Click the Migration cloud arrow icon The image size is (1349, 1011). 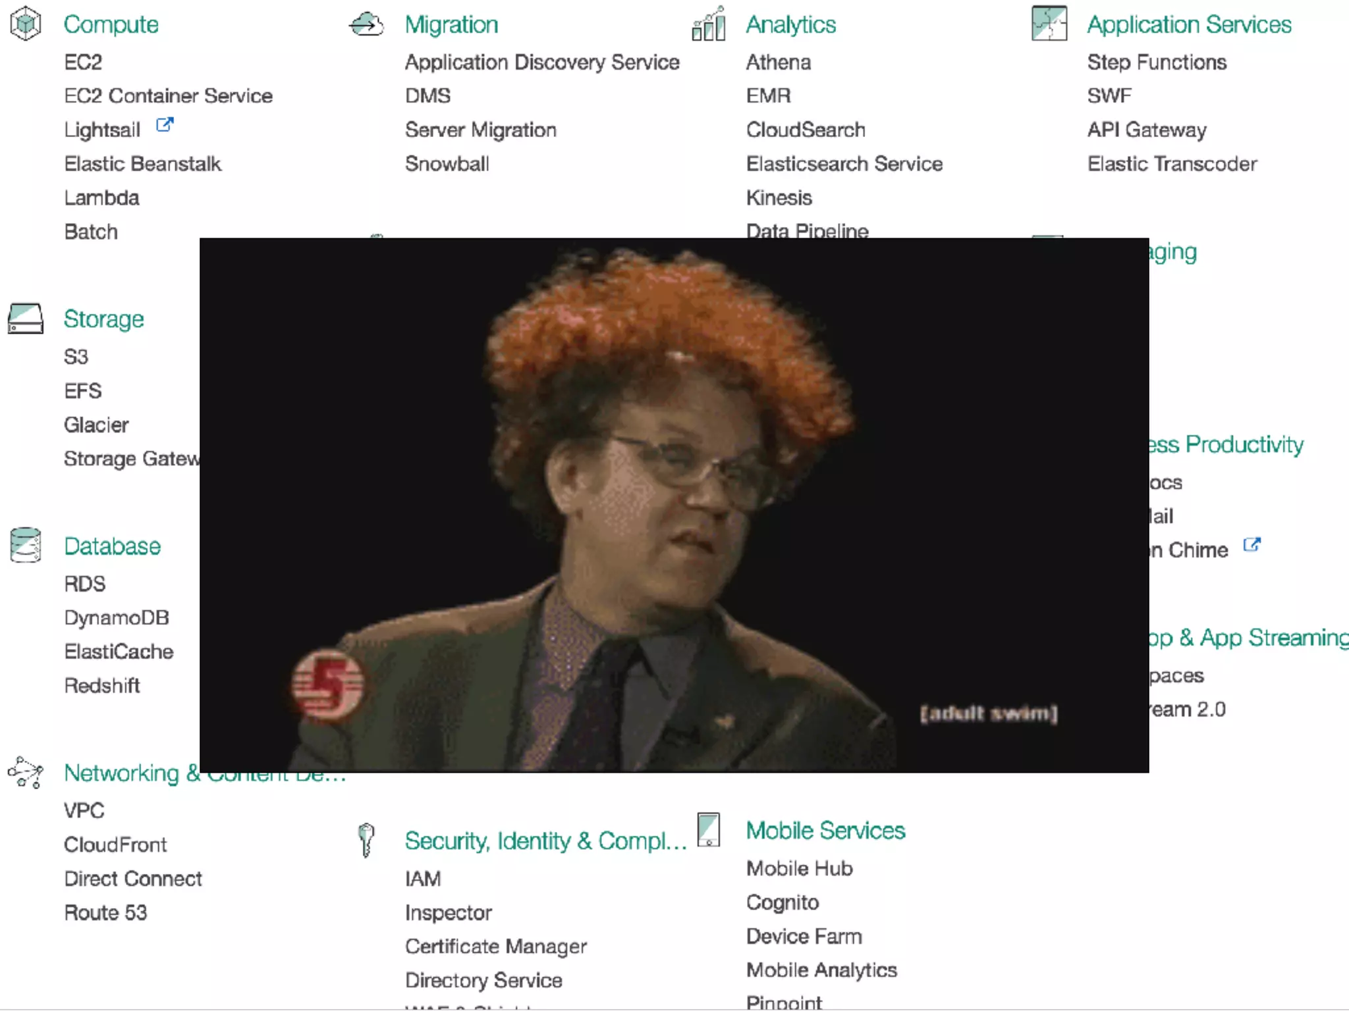click(366, 24)
